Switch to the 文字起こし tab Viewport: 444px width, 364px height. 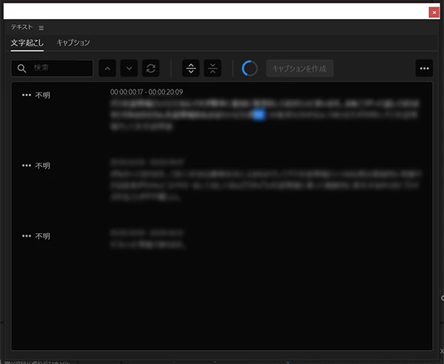coord(27,43)
